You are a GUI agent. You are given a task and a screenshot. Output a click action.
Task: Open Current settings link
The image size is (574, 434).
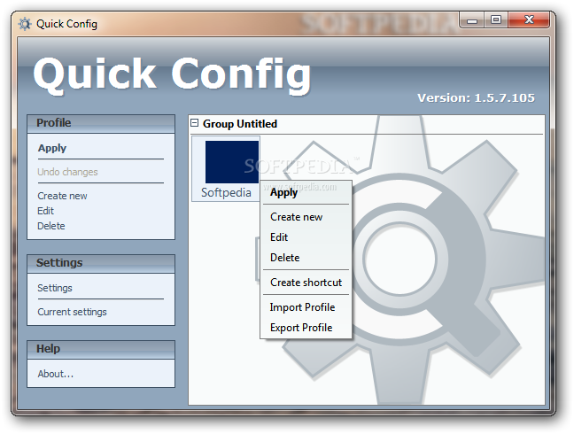click(72, 312)
